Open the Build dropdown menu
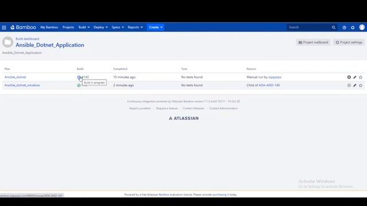 84,27
